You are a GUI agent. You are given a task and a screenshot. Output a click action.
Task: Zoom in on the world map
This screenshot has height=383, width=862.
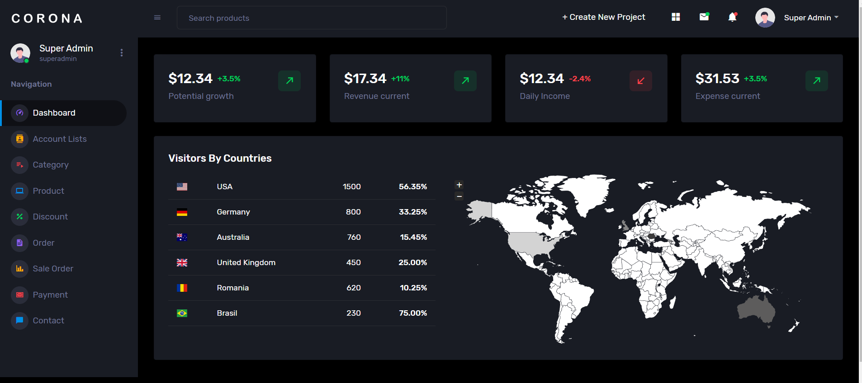459,185
